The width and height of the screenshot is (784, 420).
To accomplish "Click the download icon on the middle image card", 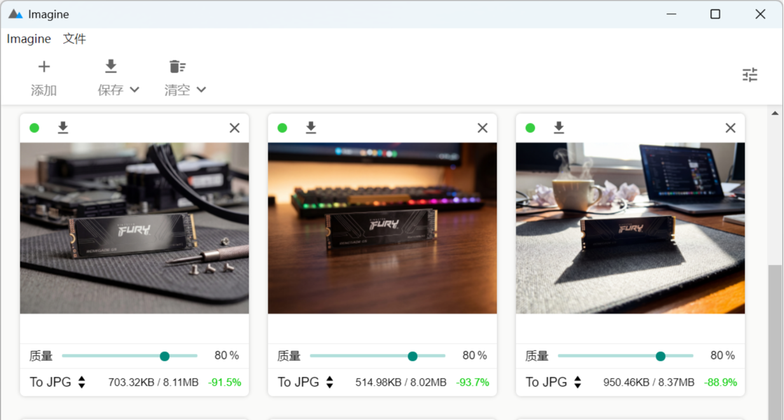I will [310, 127].
